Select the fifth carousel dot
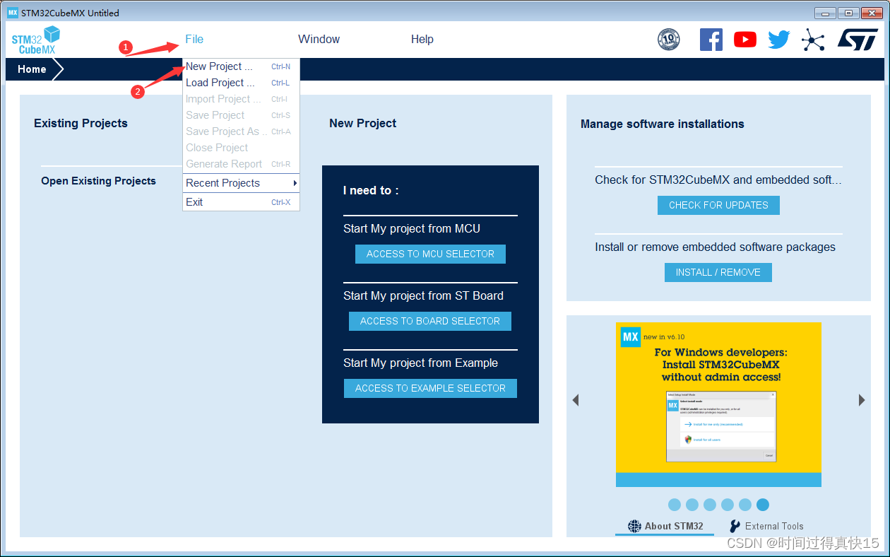Screen dimensions: 890x557 (745, 505)
